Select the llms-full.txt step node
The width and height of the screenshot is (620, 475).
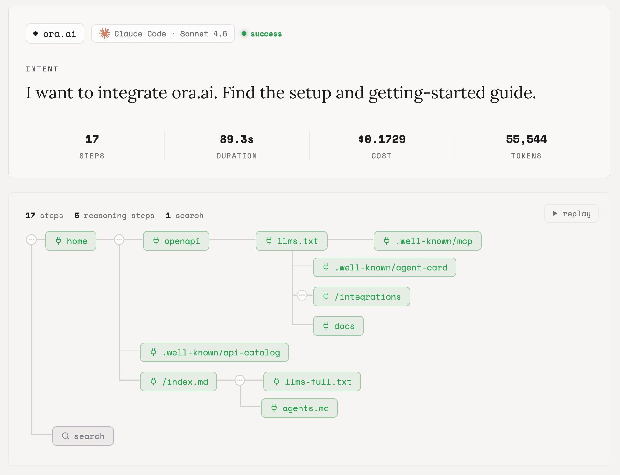tap(312, 381)
